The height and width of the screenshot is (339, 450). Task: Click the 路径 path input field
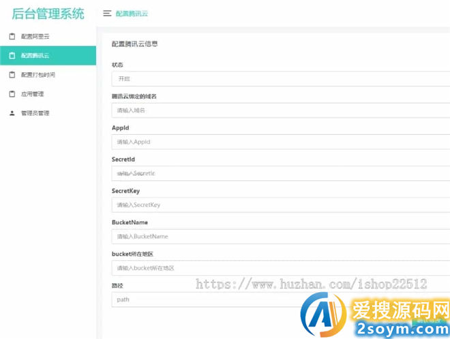pyautogui.click(x=281, y=300)
